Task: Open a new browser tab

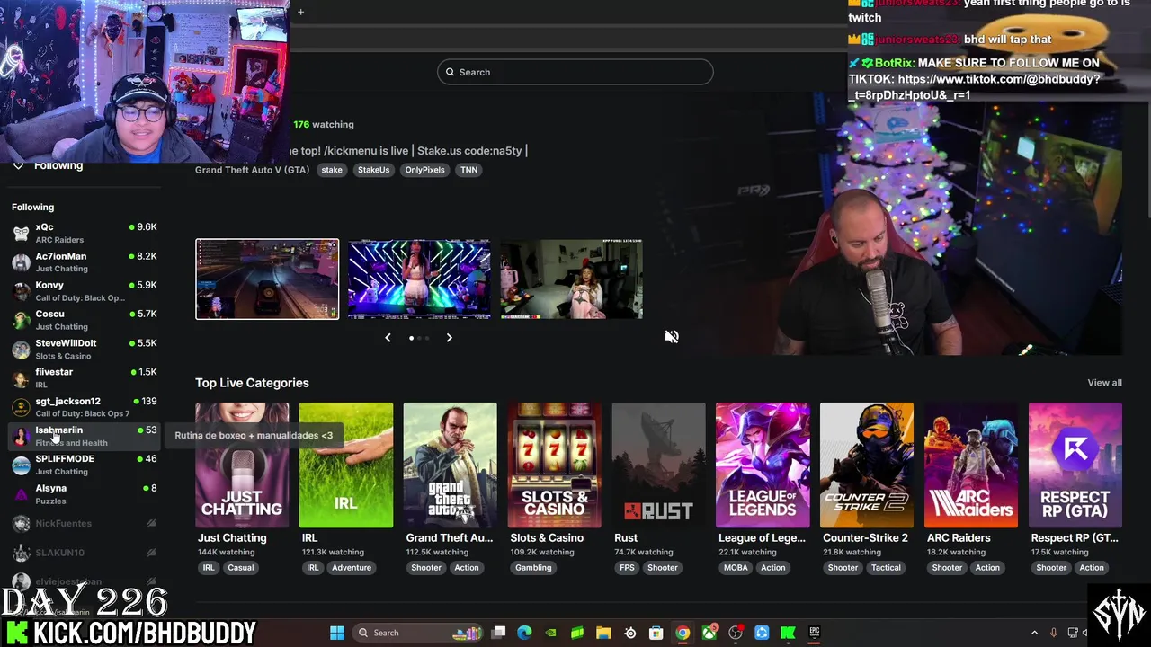Action: click(x=300, y=12)
